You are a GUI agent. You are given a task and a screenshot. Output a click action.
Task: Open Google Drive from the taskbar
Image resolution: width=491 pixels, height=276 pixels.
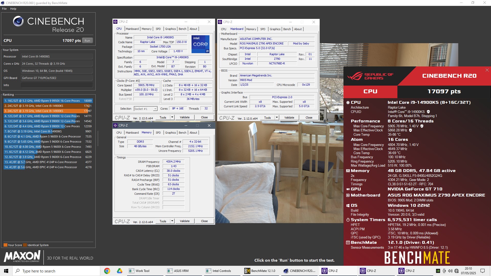click(x=119, y=271)
